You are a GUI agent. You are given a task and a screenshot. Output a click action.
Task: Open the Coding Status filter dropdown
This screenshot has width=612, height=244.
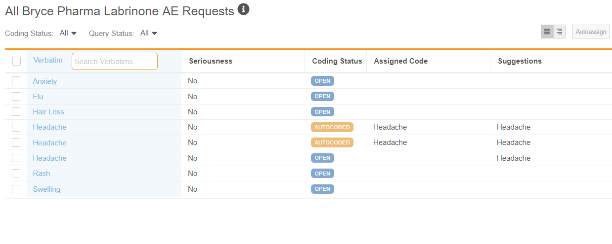coord(68,33)
